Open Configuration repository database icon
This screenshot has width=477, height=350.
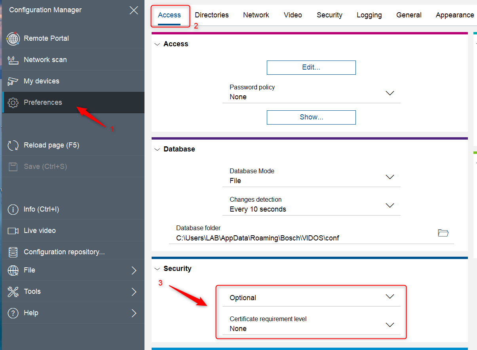click(13, 252)
